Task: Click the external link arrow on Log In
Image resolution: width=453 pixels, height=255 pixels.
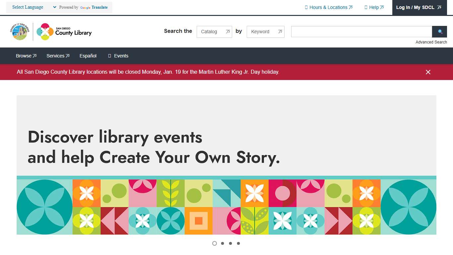Action: pyautogui.click(x=440, y=7)
